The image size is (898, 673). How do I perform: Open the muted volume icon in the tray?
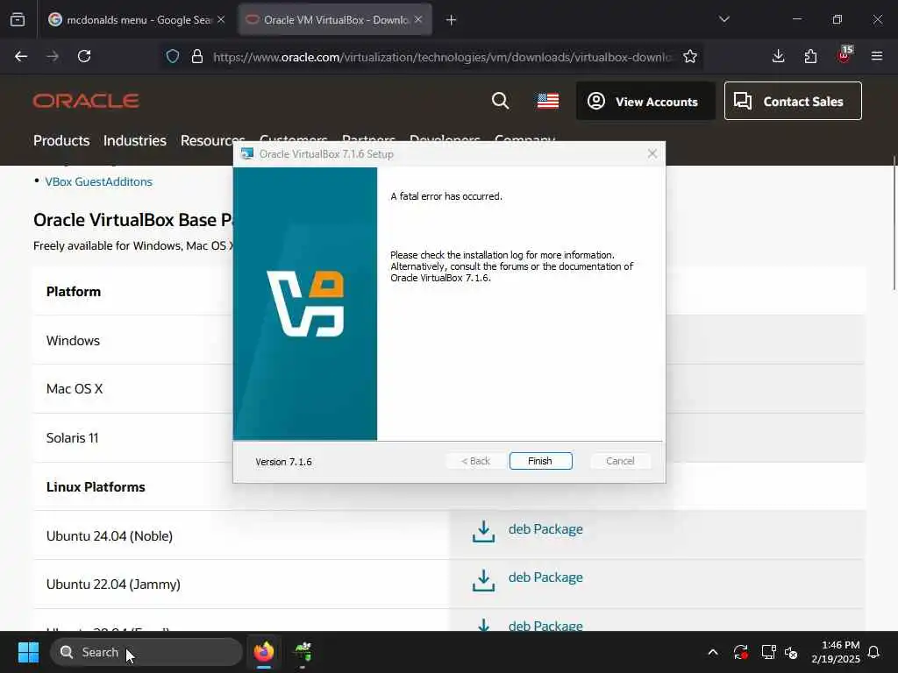click(792, 652)
